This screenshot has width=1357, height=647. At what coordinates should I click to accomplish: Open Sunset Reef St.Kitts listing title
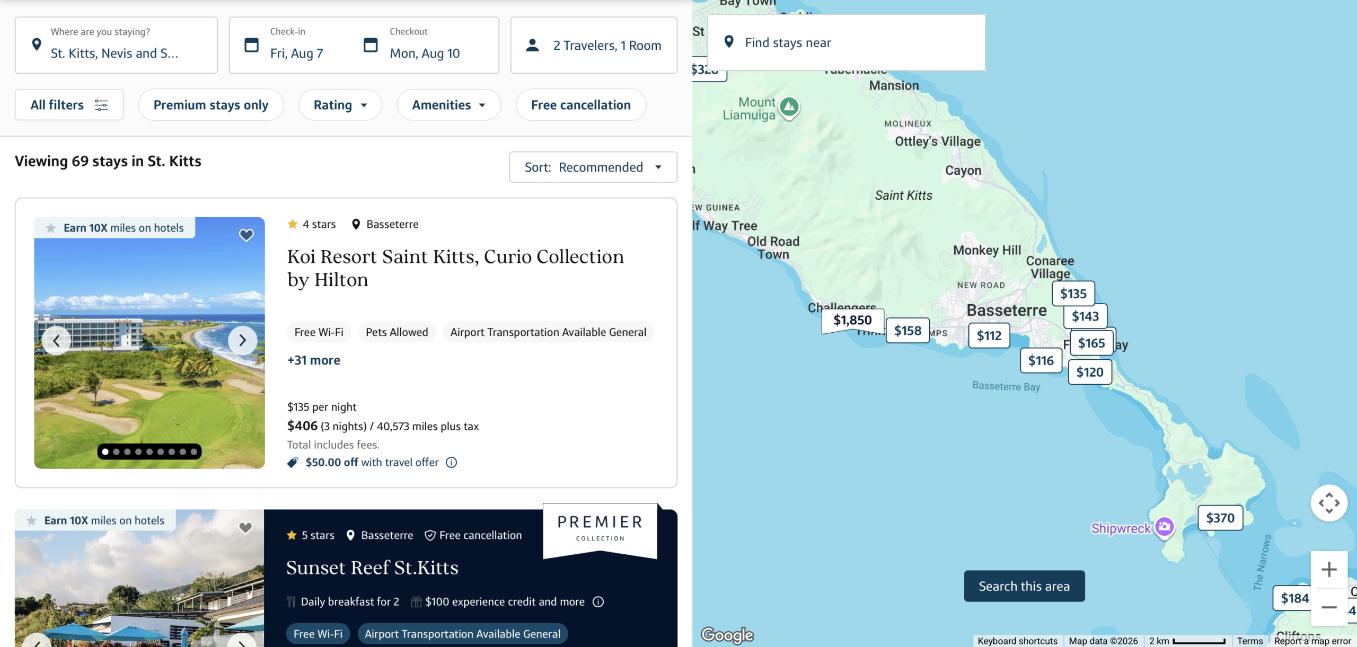click(372, 568)
